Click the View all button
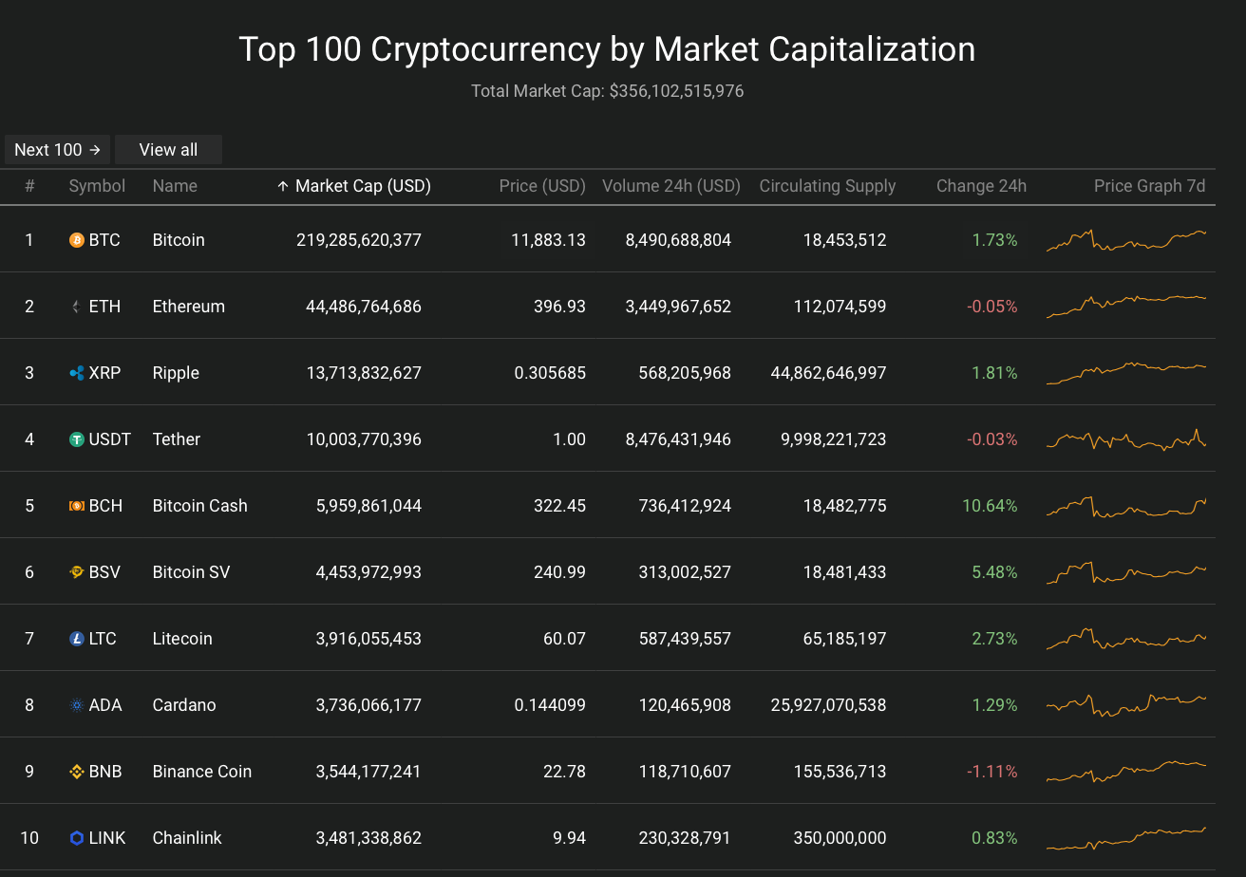The image size is (1246, 877). [168, 150]
